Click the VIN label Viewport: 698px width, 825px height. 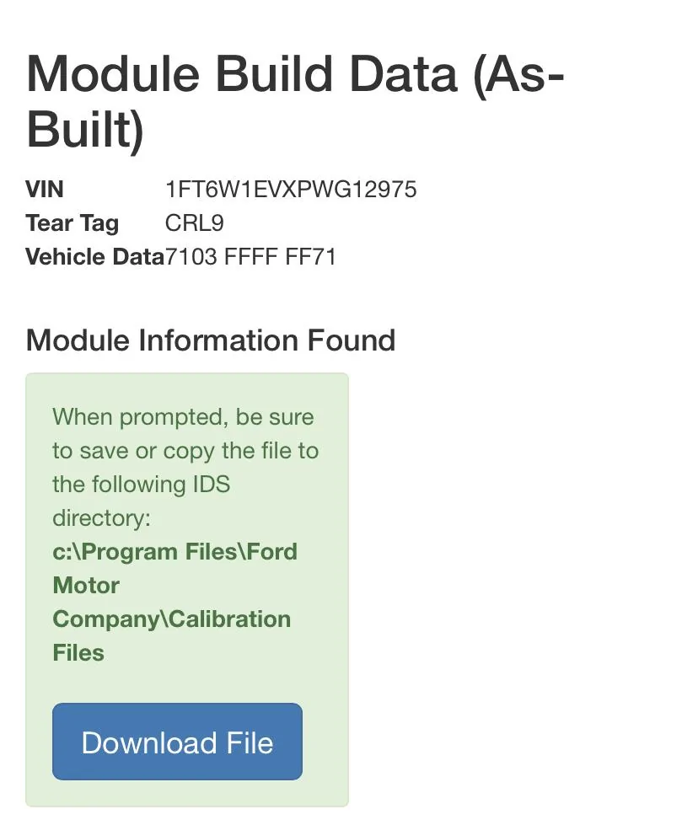click(x=44, y=190)
